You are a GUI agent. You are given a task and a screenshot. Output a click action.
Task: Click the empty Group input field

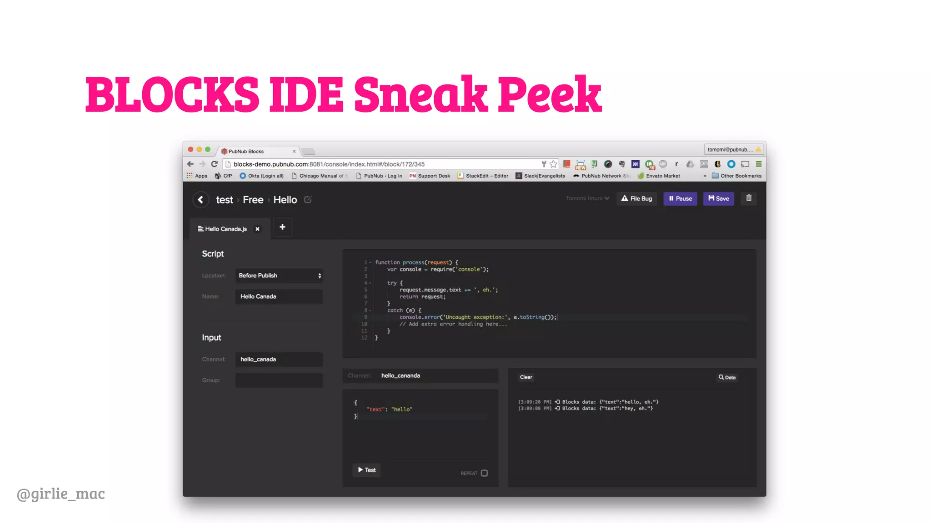coord(279,380)
